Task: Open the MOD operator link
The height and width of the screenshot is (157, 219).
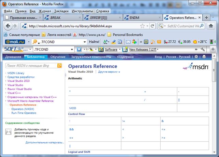Action: coord(73,108)
